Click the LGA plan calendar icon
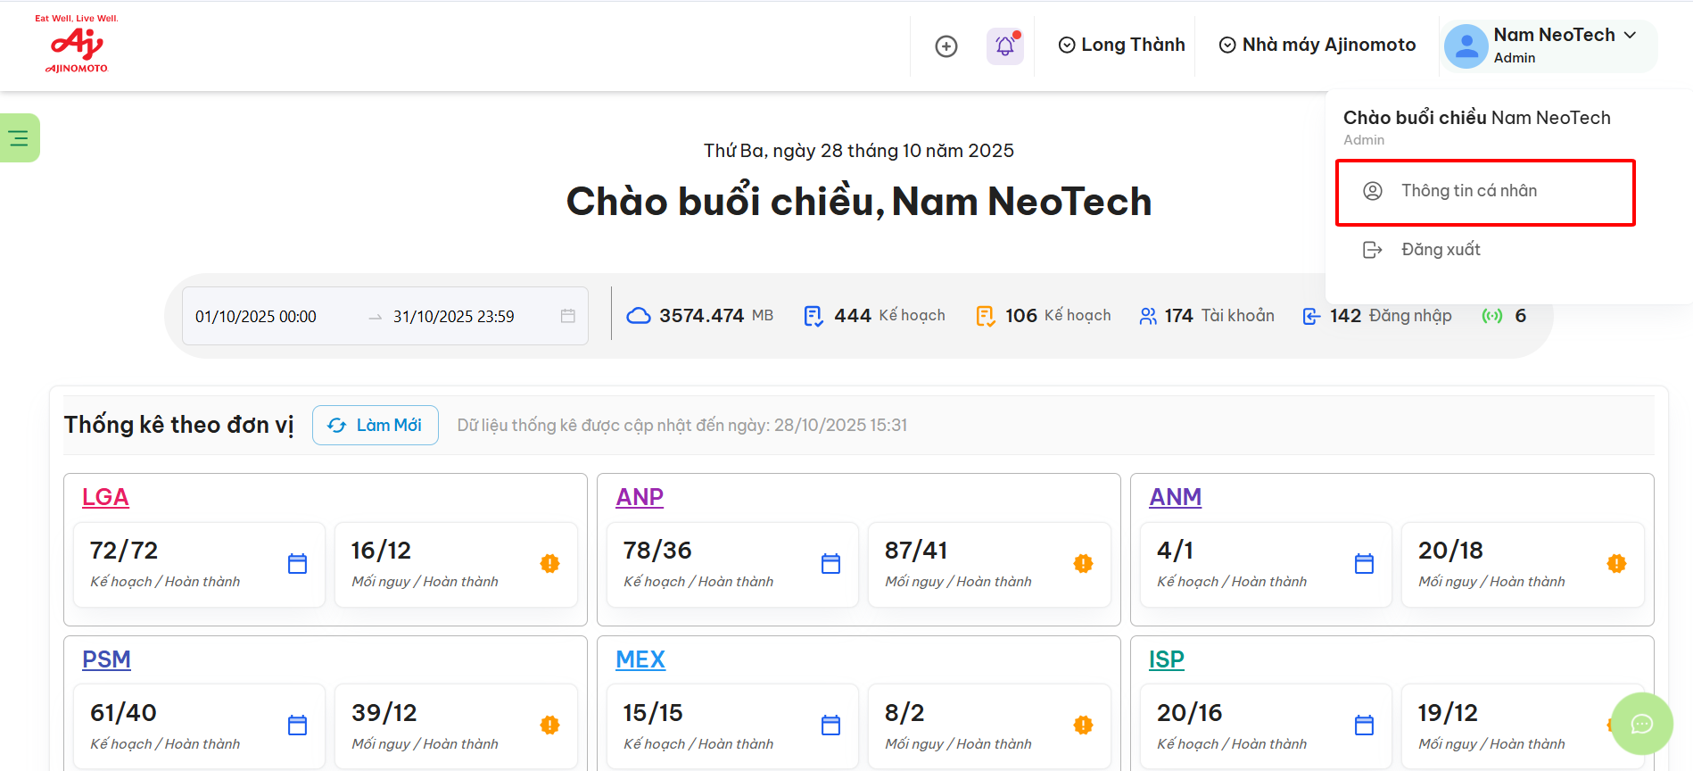1693x771 pixels. pos(297,564)
